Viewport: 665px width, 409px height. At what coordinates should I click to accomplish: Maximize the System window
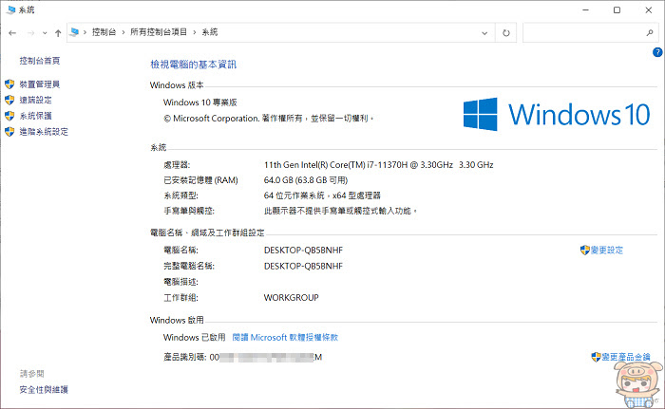click(x=617, y=9)
